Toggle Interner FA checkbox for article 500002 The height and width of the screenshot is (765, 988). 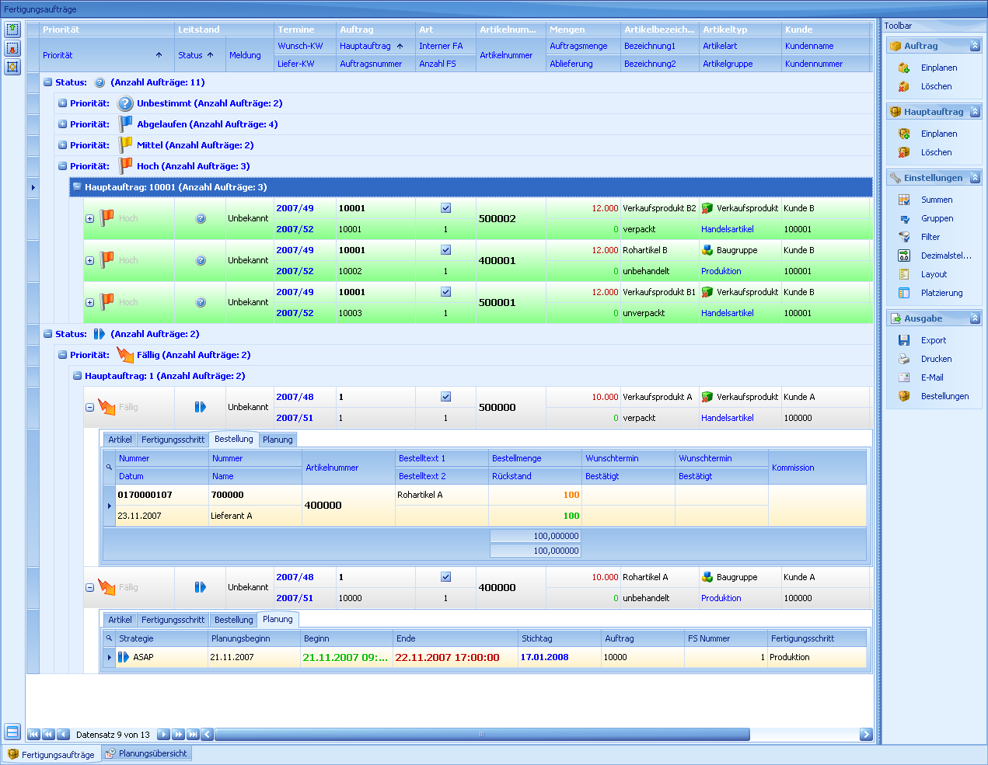445,208
